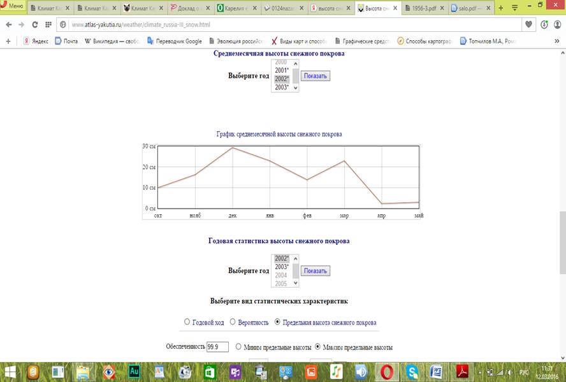
Task: Open File Explorer from the taskbar
Action: point(83,372)
